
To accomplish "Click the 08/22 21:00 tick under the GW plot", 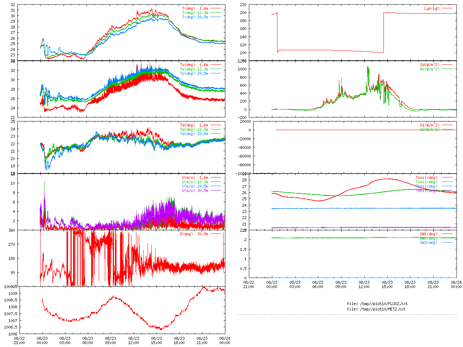I will 249,284.
